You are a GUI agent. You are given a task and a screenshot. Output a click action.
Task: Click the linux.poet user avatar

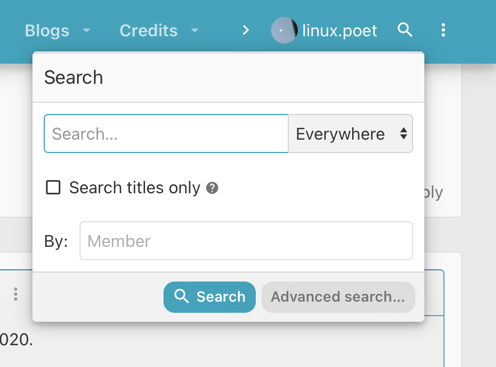284,30
